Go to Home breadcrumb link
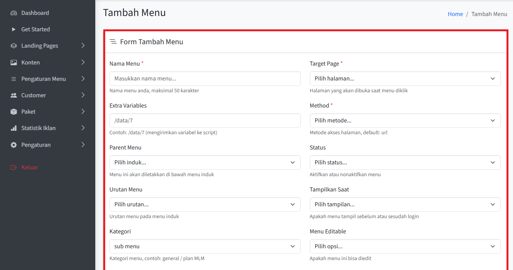513x270 pixels. 455,14
